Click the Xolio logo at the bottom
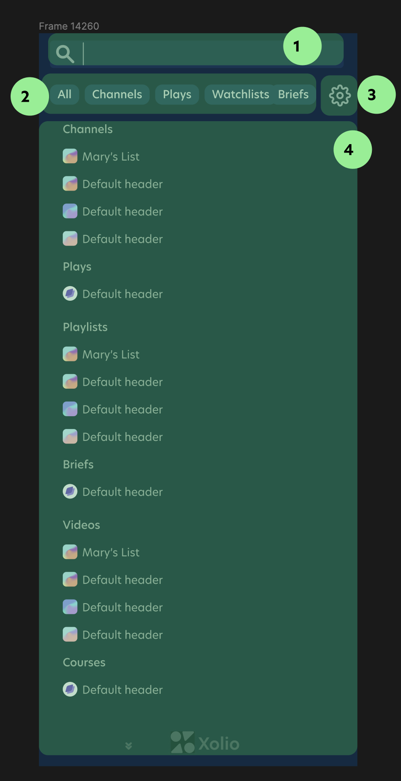This screenshot has width=401, height=781. 204,743
